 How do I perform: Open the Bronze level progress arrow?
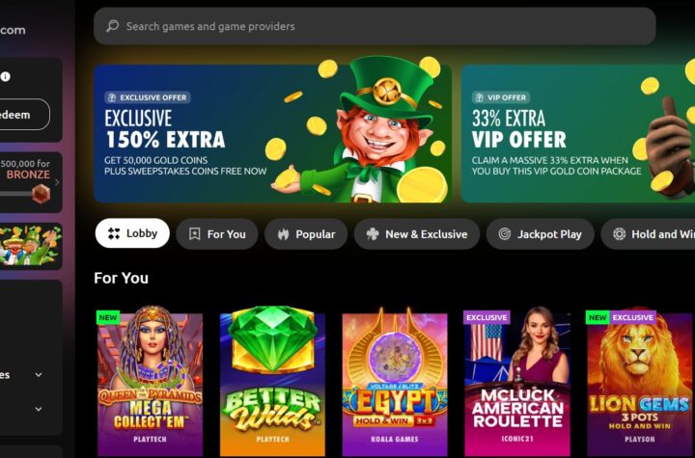click(x=57, y=182)
